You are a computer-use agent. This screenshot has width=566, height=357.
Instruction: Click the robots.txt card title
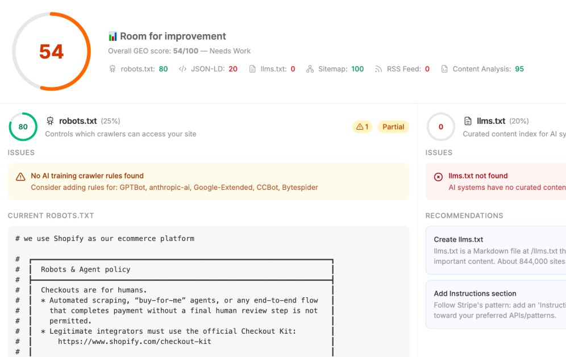click(78, 121)
